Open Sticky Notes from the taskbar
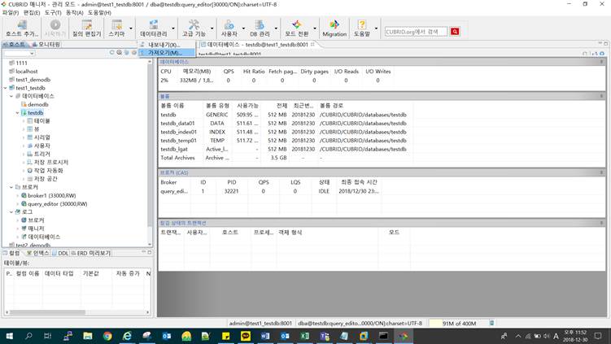 (x=225, y=336)
